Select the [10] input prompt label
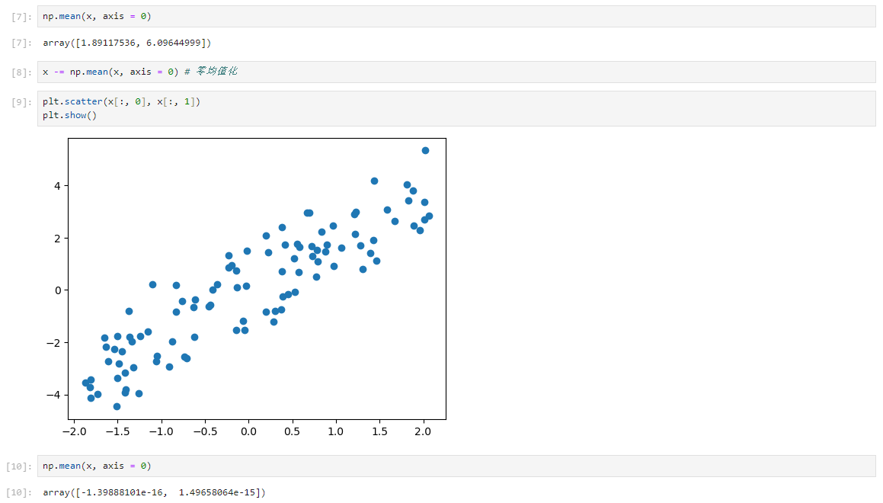Screen dimensions: 883x503 (x=19, y=466)
